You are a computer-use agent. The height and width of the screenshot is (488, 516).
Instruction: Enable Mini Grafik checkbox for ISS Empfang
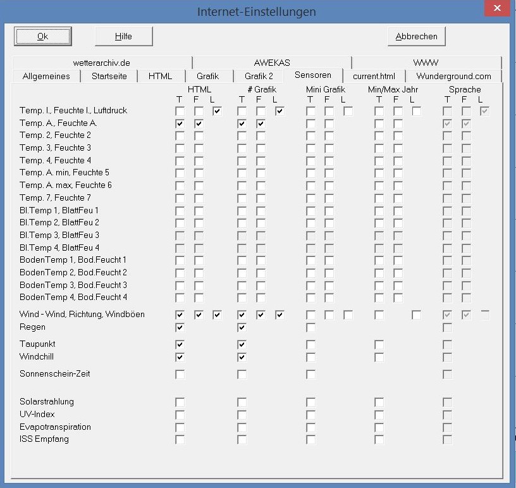click(310, 439)
